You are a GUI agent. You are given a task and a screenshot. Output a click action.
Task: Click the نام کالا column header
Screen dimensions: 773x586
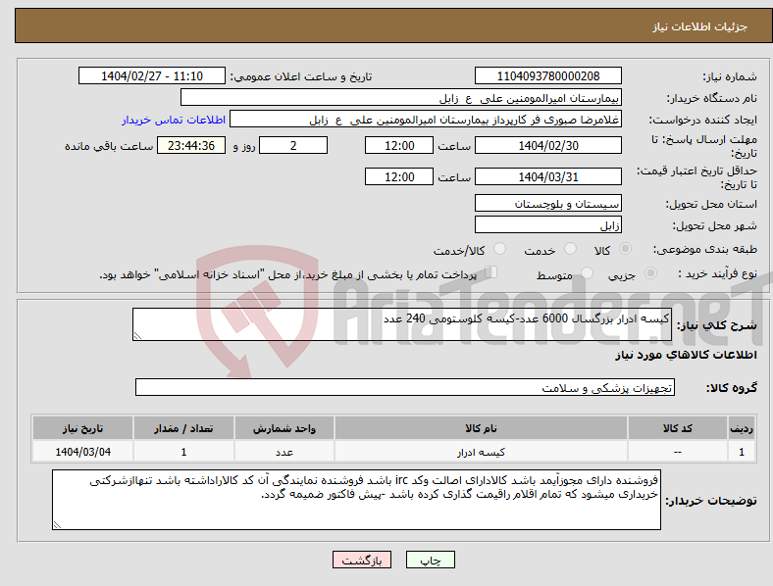tap(481, 428)
